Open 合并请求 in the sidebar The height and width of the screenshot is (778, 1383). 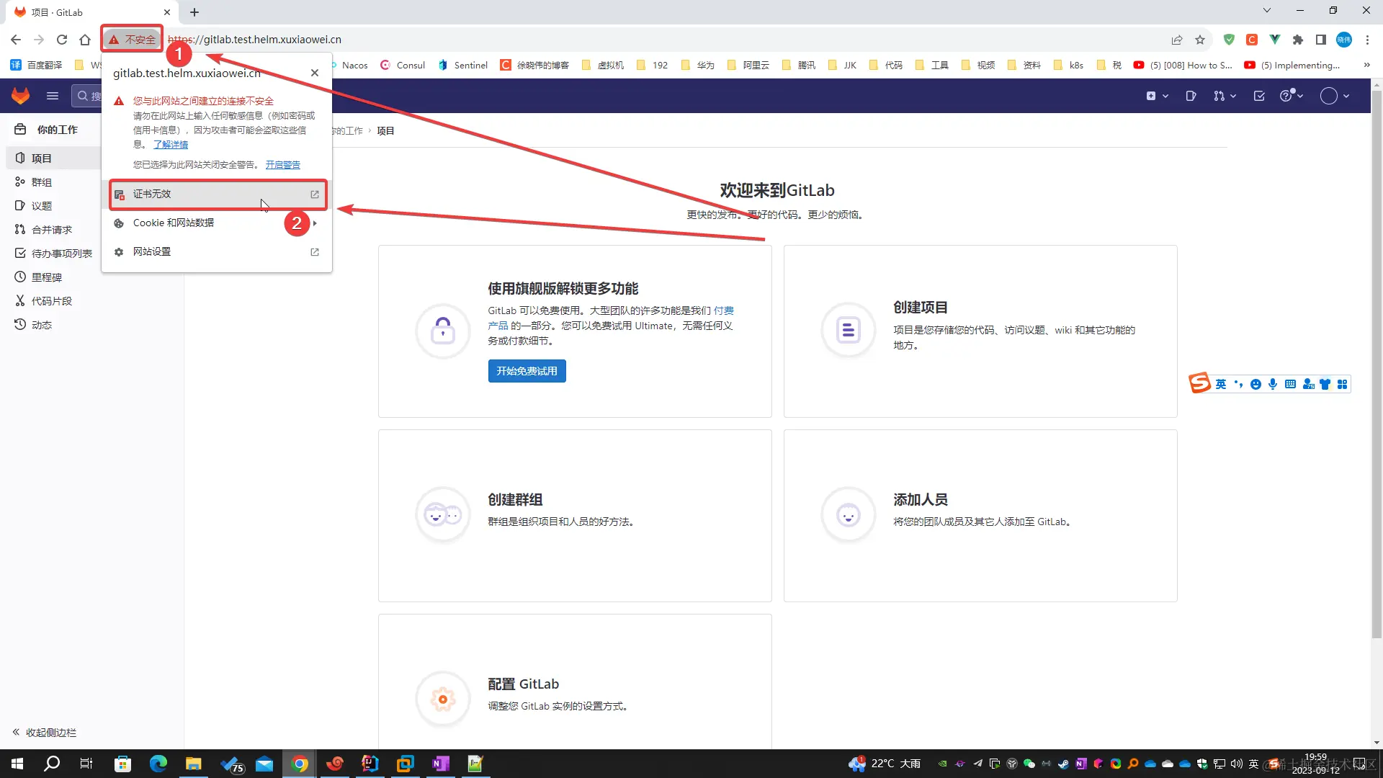pyautogui.click(x=52, y=230)
